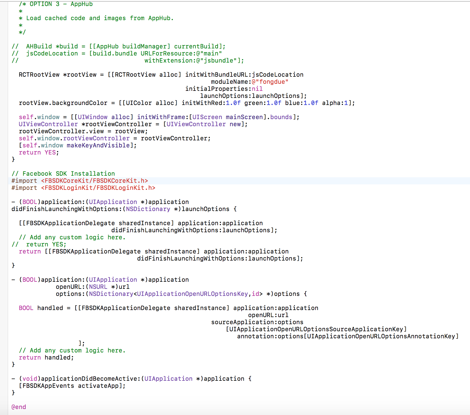This screenshot has height=415, width=470.
Task: Click the "annotation:options[UIApplicationOpenURLOptionsAnnotationKey]" line
Action: tap(348, 336)
